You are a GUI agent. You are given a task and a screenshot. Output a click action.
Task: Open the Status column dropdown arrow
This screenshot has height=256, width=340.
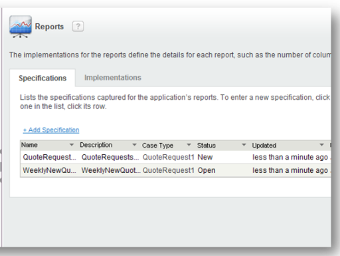tap(244, 145)
